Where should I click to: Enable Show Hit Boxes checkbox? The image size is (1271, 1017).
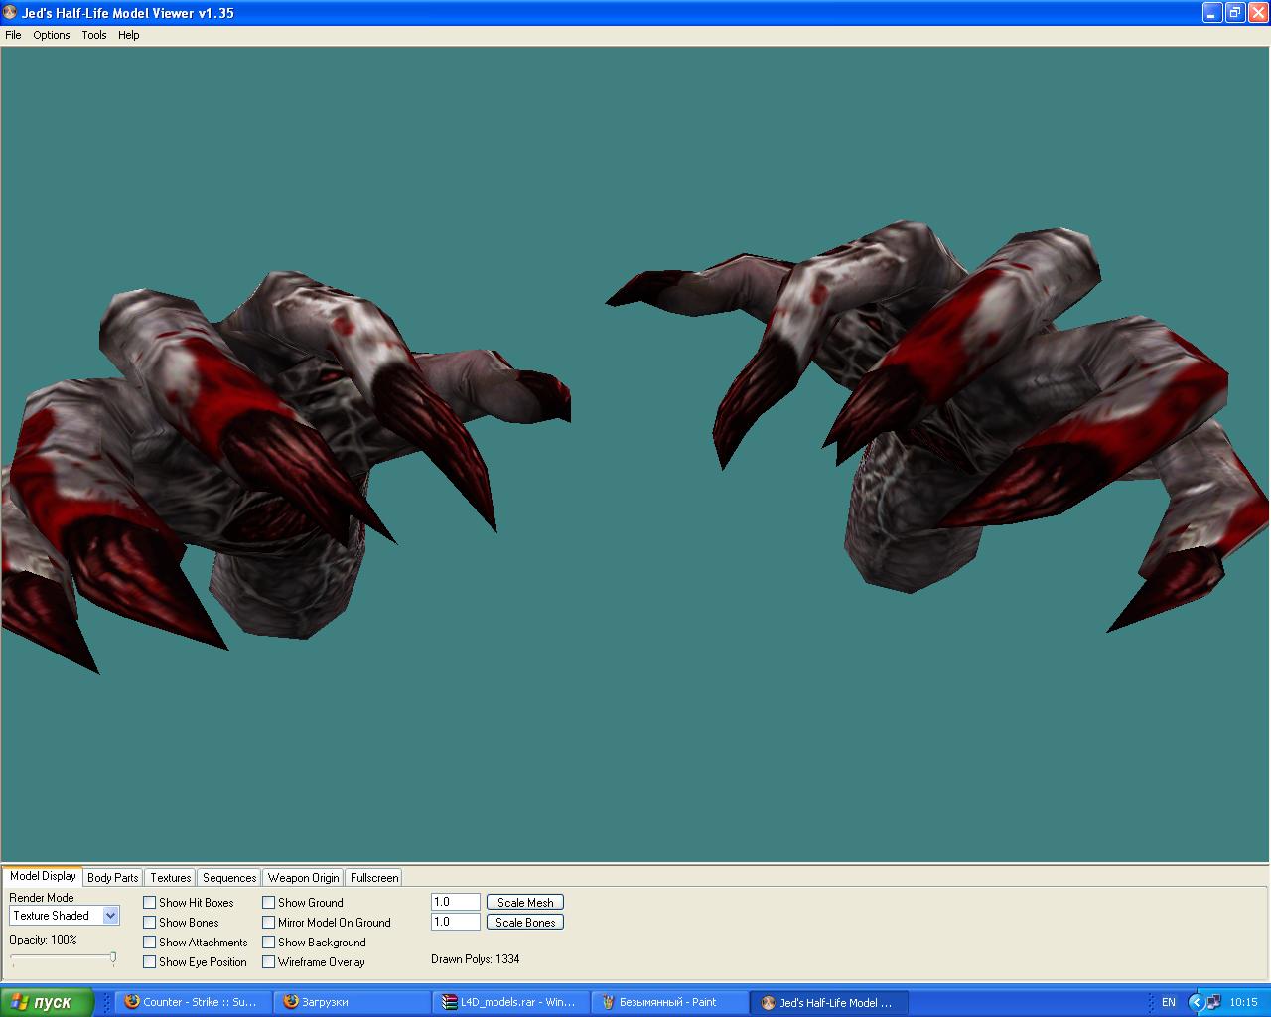point(150,903)
